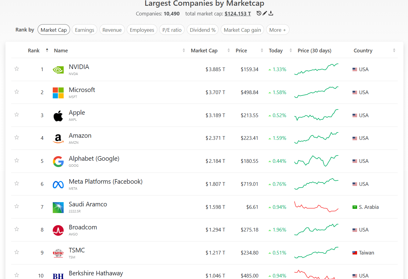408x279 pixels.
Task: Visit Meta Platforms (Facebook) link
Action: pyautogui.click(x=105, y=182)
